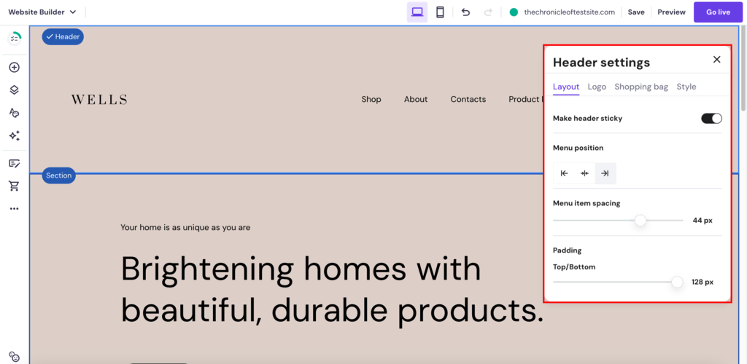The height and width of the screenshot is (364, 747).
Task: Align menu position to right
Action: pyautogui.click(x=605, y=173)
